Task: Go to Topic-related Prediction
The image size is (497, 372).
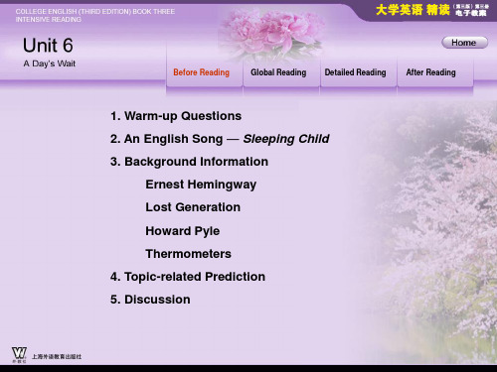Action: [x=188, y=277]
